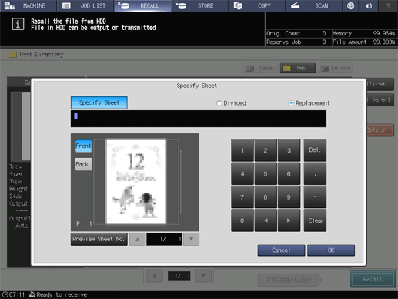Open the help question mark icon

(x=388, y=5)
